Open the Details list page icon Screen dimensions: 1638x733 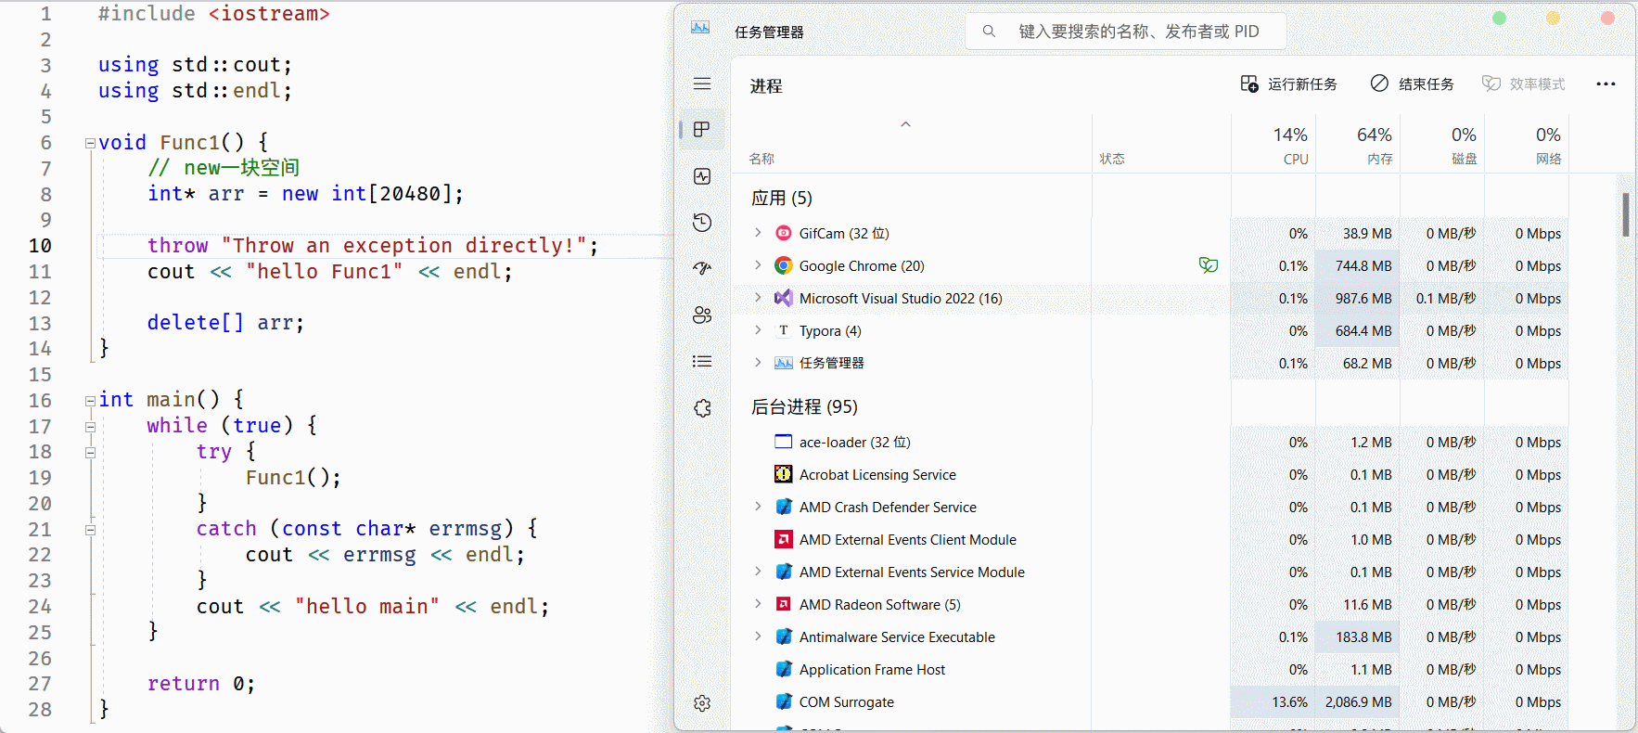tap(702, 362)
